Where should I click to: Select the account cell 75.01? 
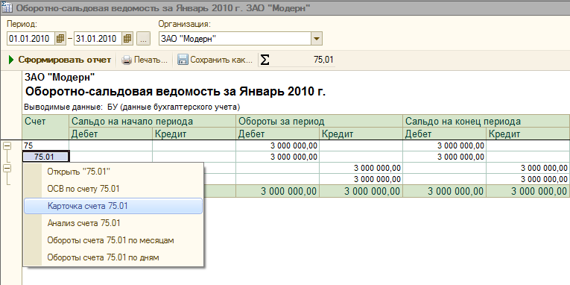45,157
